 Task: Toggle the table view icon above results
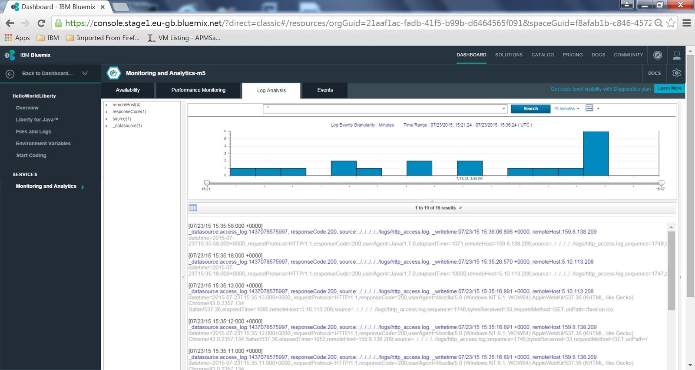192,208
